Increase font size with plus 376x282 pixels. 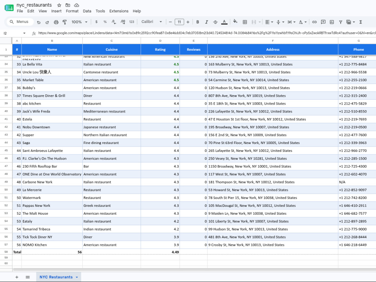[x=188, y=22]
